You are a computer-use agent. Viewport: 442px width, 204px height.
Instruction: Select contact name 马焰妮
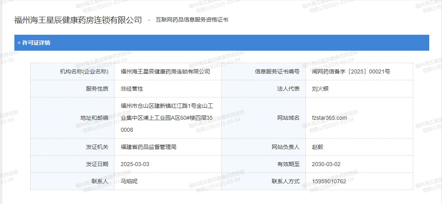129,181
